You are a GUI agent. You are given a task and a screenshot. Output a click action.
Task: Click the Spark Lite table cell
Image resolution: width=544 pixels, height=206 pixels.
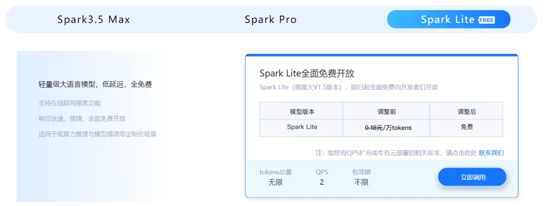point(302,127)
